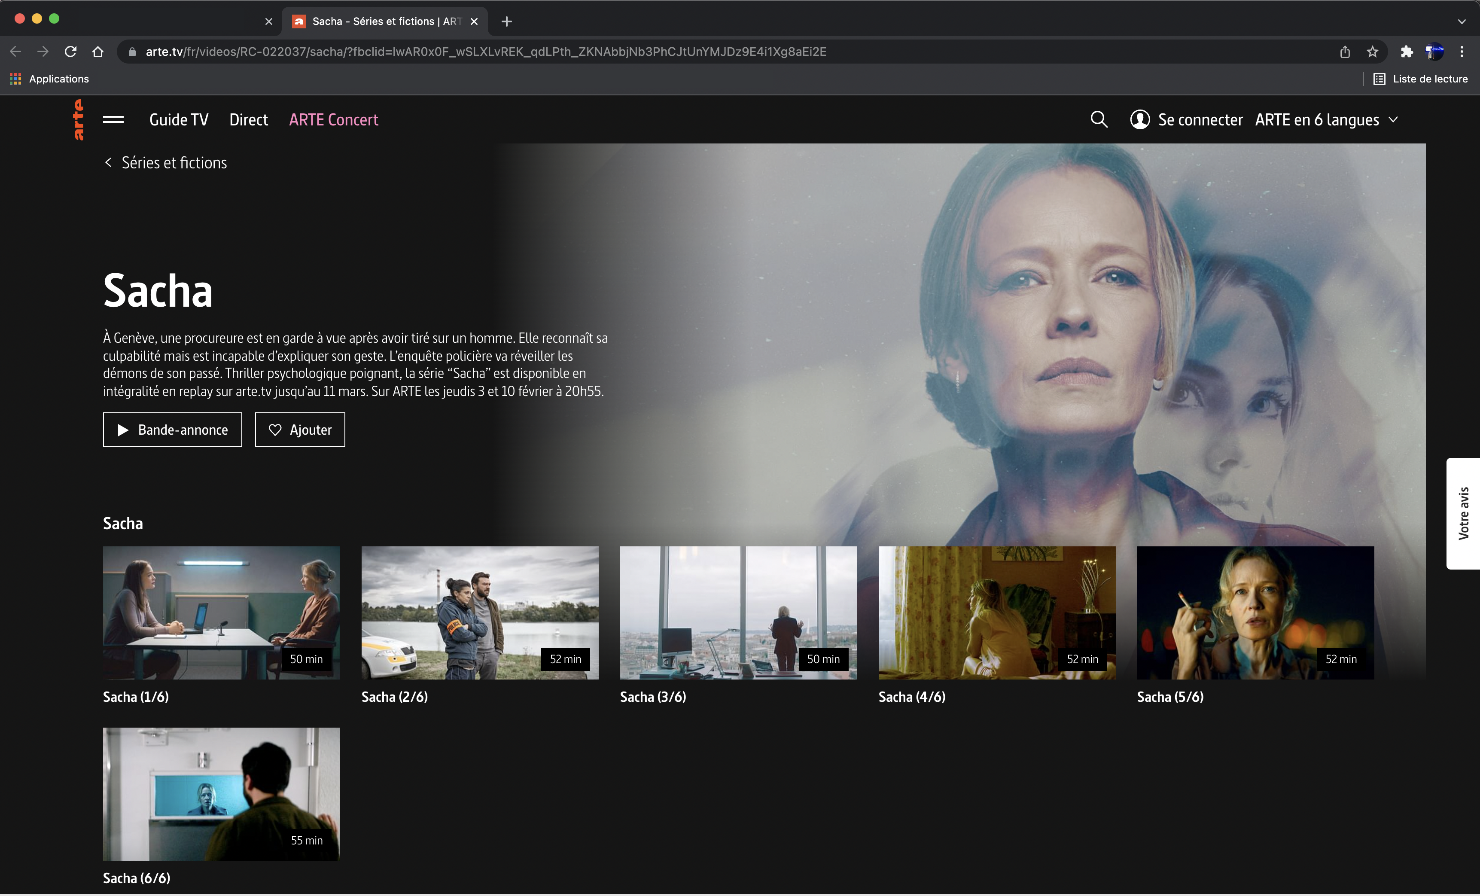This screenshot has width=1480, height=896.
Task: Open the search magnifier icon
Action: coord(1099,119)
